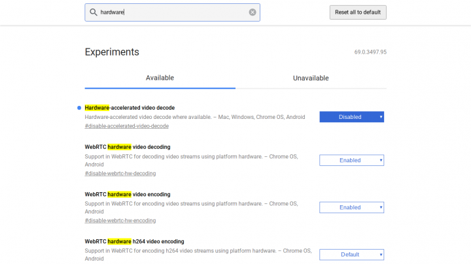The width and height of the screenshot is (471, 264).
Task: Open WebRTC hardware video encoding dropdown
Action: (352, 207)
